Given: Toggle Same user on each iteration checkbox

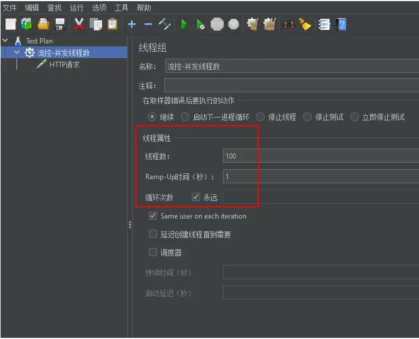Looking at the screenshot, I should (153, 216).
